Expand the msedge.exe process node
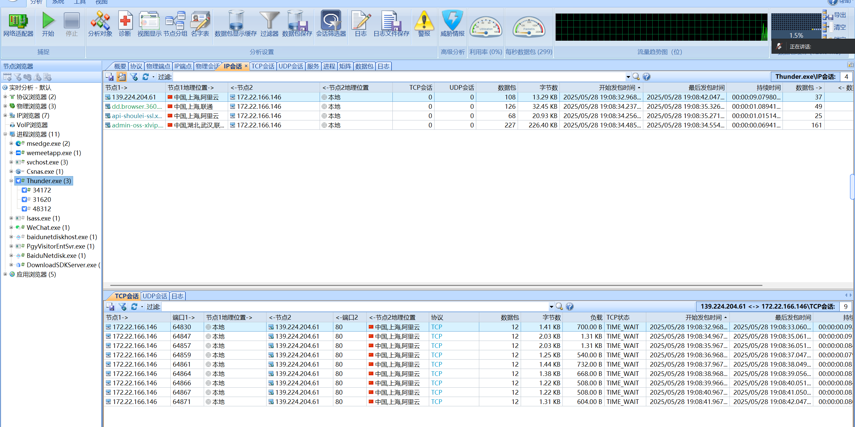 [11, 143]
